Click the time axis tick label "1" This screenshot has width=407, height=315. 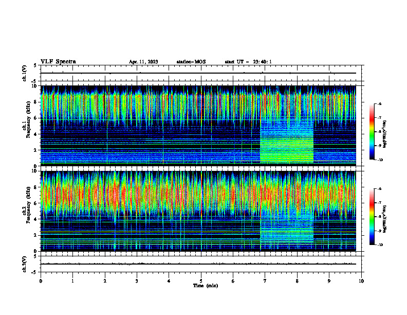click(72, 281)
